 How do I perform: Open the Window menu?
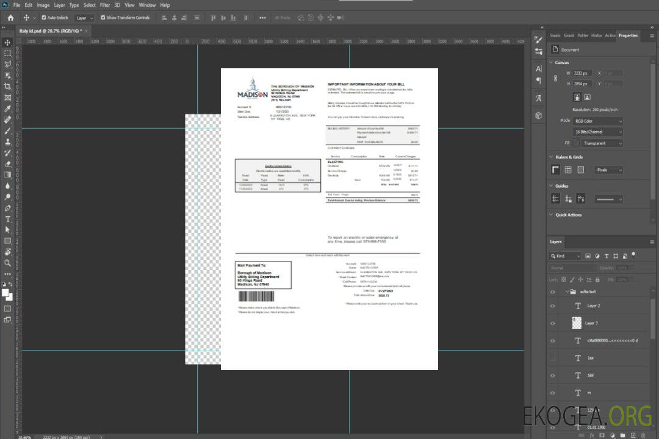click(147, 5)
